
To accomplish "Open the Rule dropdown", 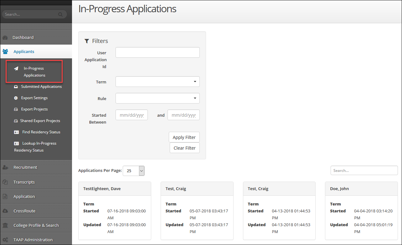I will coord(157,98).
